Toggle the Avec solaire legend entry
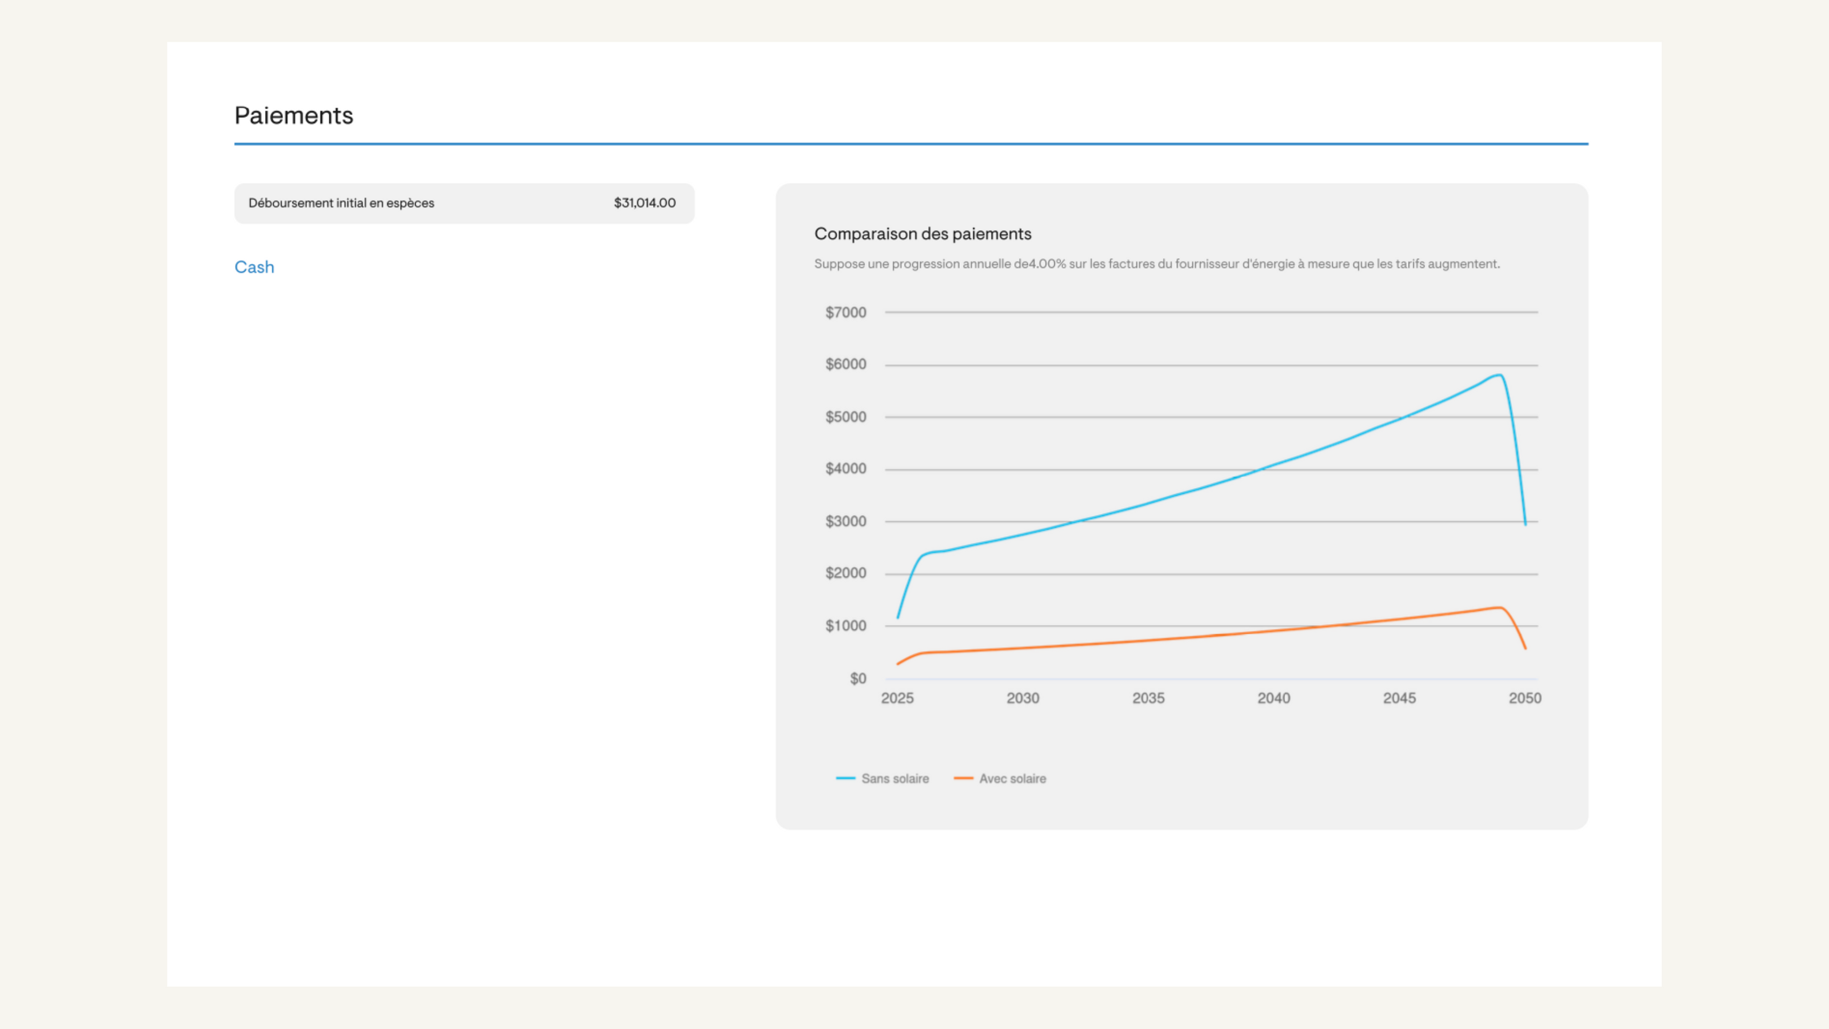The height and width of the screenshot is (1029, 1829). coord(1012,778)
